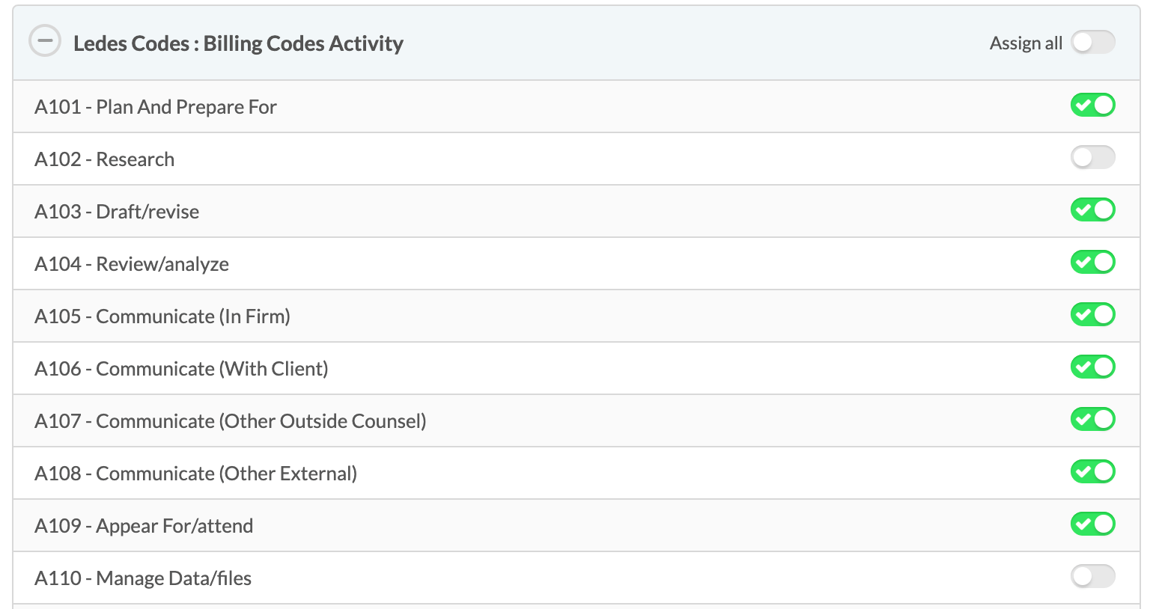The width and height of the screenshot is (1159, 609).
Task: Select the A102 - Research row label
Action: click(x=104, y=159)
